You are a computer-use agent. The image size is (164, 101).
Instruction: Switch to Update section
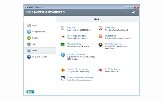click(x=35, y=38)
